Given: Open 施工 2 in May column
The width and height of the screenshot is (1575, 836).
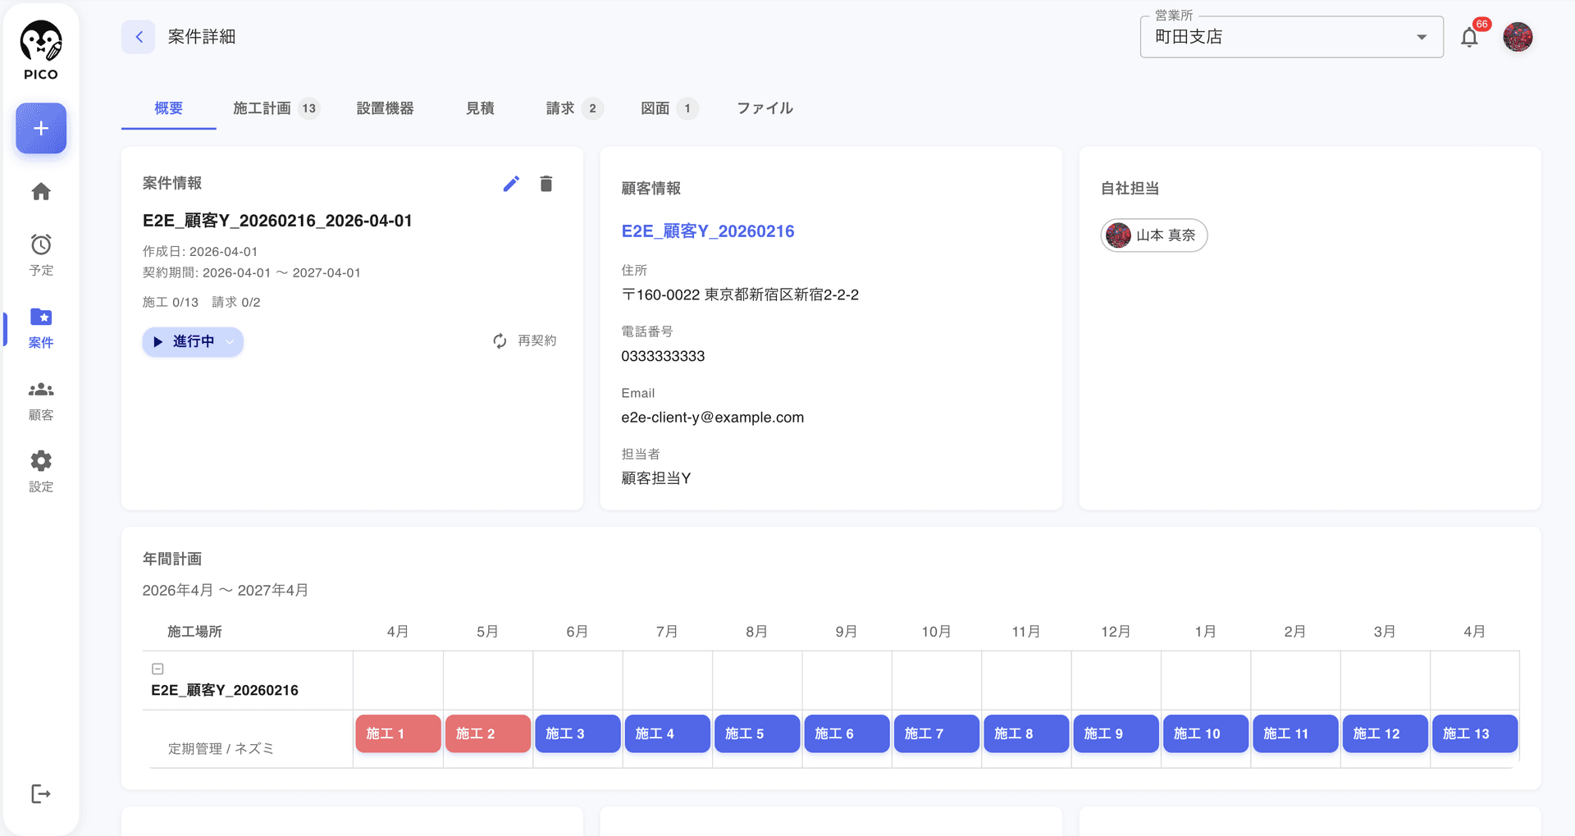Looking at the screenshot, I should point(488,733).
